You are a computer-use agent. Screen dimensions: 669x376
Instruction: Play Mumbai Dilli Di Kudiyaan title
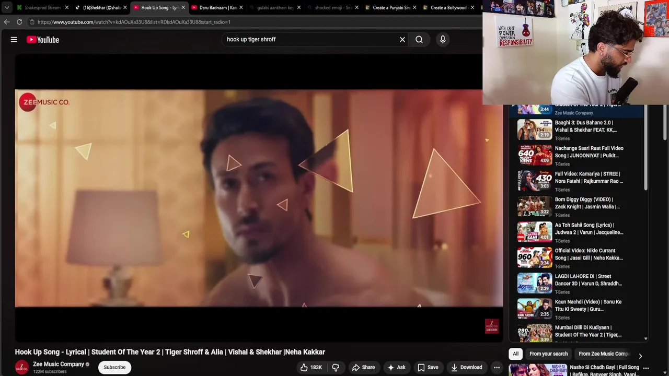point(589,331)
